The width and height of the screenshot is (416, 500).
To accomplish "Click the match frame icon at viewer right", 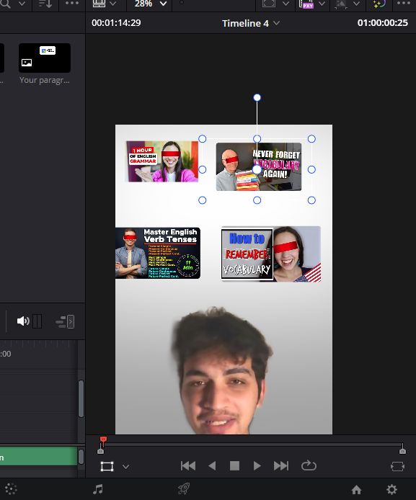I will pos(397,467).
